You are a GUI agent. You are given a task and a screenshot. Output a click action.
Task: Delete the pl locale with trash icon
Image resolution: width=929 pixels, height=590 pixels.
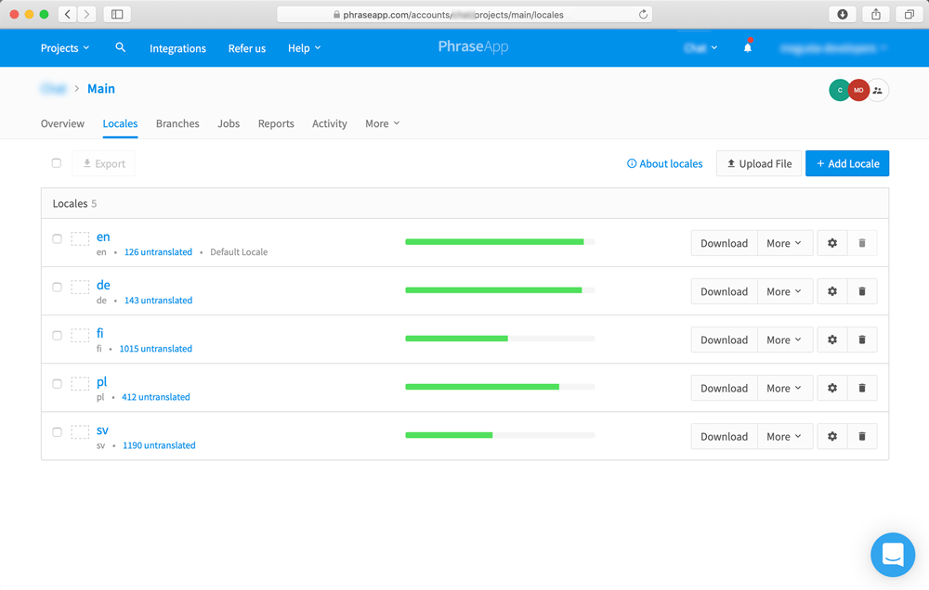point(862,388)
